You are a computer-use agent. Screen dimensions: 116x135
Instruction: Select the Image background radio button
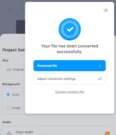click(8, 108)
